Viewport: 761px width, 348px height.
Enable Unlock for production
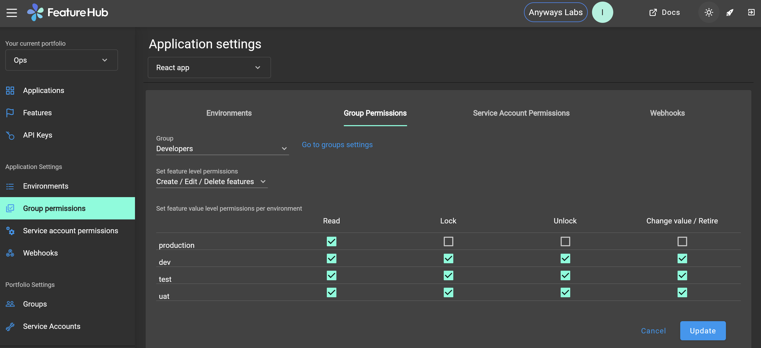[565, 241]
